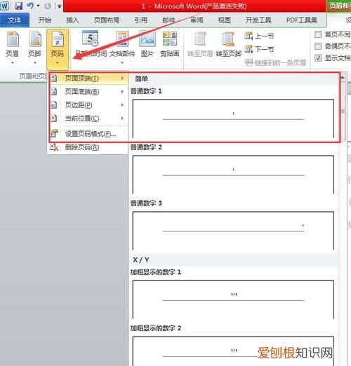Viewport: 351px width, 366px height.
Task: Click the redo icon in quick access toolbar
Action: (x=48, y=6)
